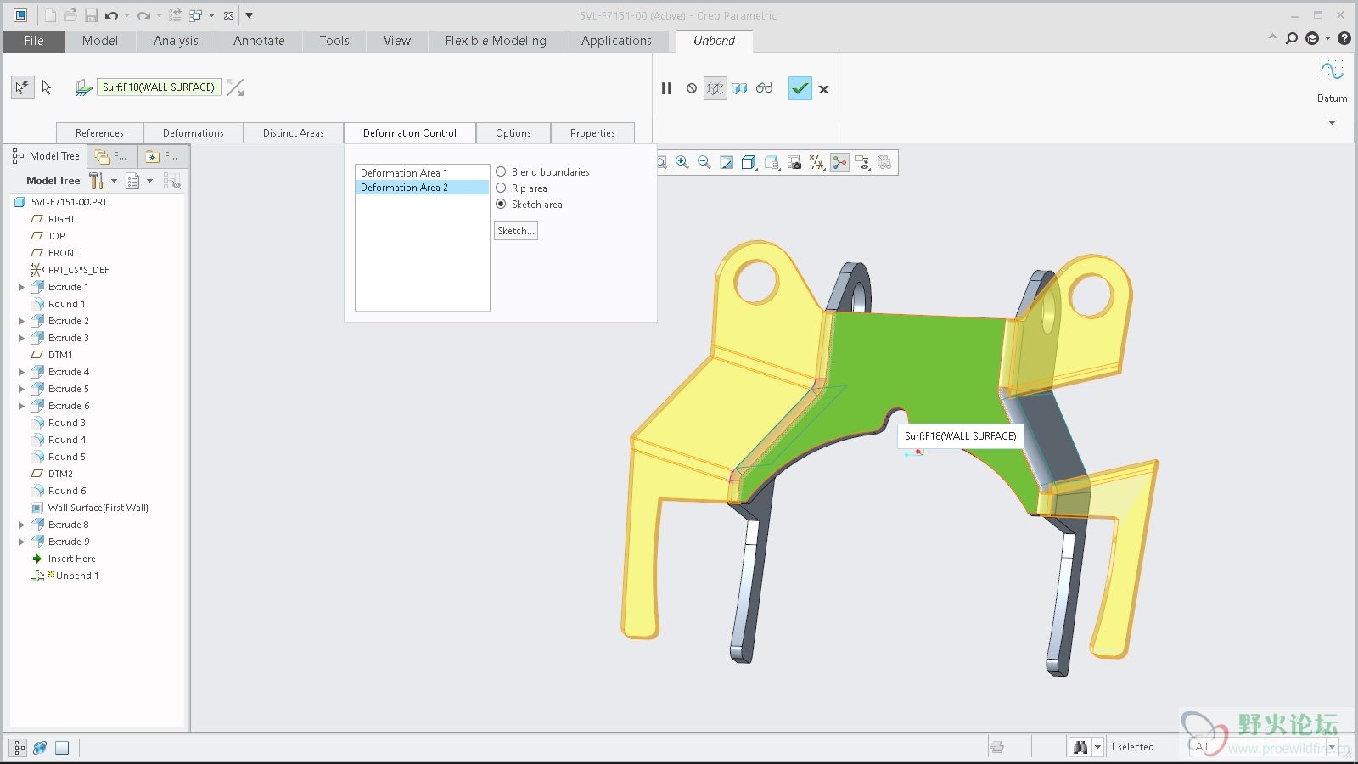Cancel the Unbend feature with the X
This screenshot has height=764, width=1358.
click(x=823, y=88)
